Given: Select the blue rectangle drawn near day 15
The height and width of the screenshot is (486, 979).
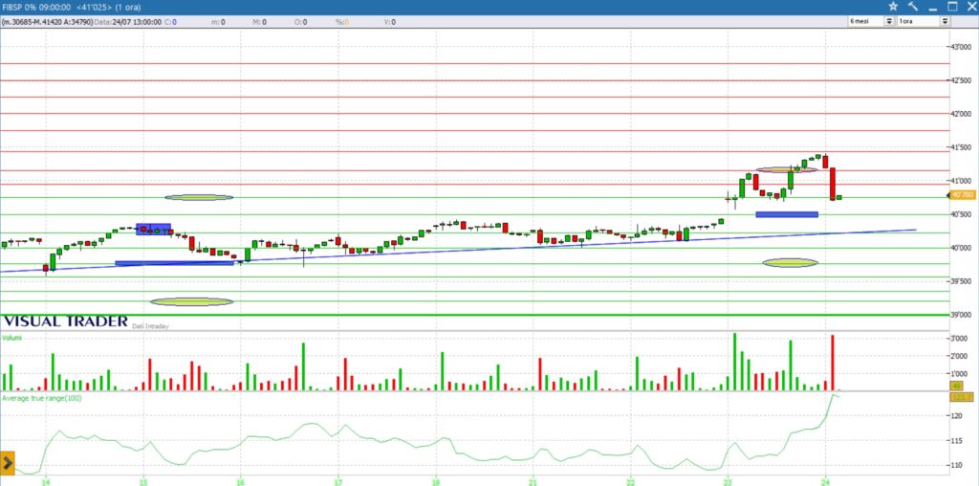Looking at the screenshot, I should click(154, 230).
